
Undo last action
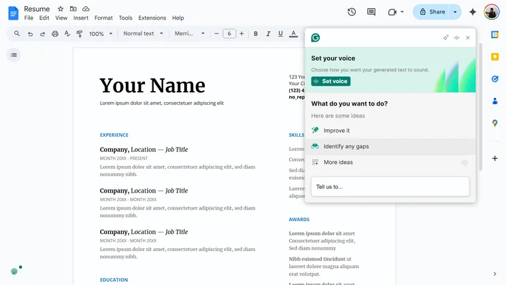(x=30, y=33)
